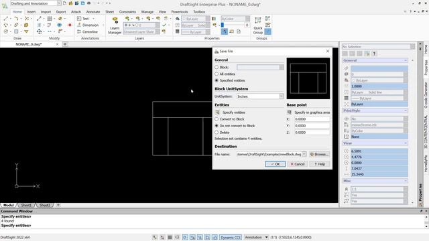Viewport: 429px width, 241px height.
Task: Activate the Move tool in Modify
Action: (x=40, y=31)
